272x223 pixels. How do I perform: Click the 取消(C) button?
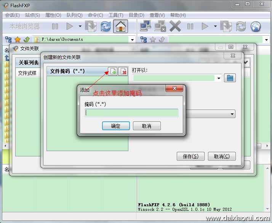point(222,156)
